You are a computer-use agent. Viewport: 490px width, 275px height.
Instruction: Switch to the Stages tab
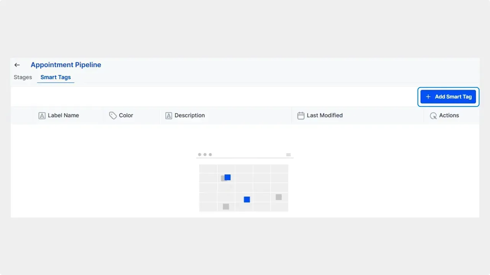tap(23, 77)
